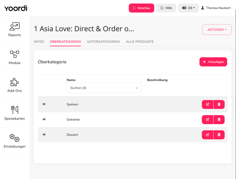Switch to the ALLE PRODUKTE tab
The height and width of the screenshot is (179, 236).
(x=140, y=42)
